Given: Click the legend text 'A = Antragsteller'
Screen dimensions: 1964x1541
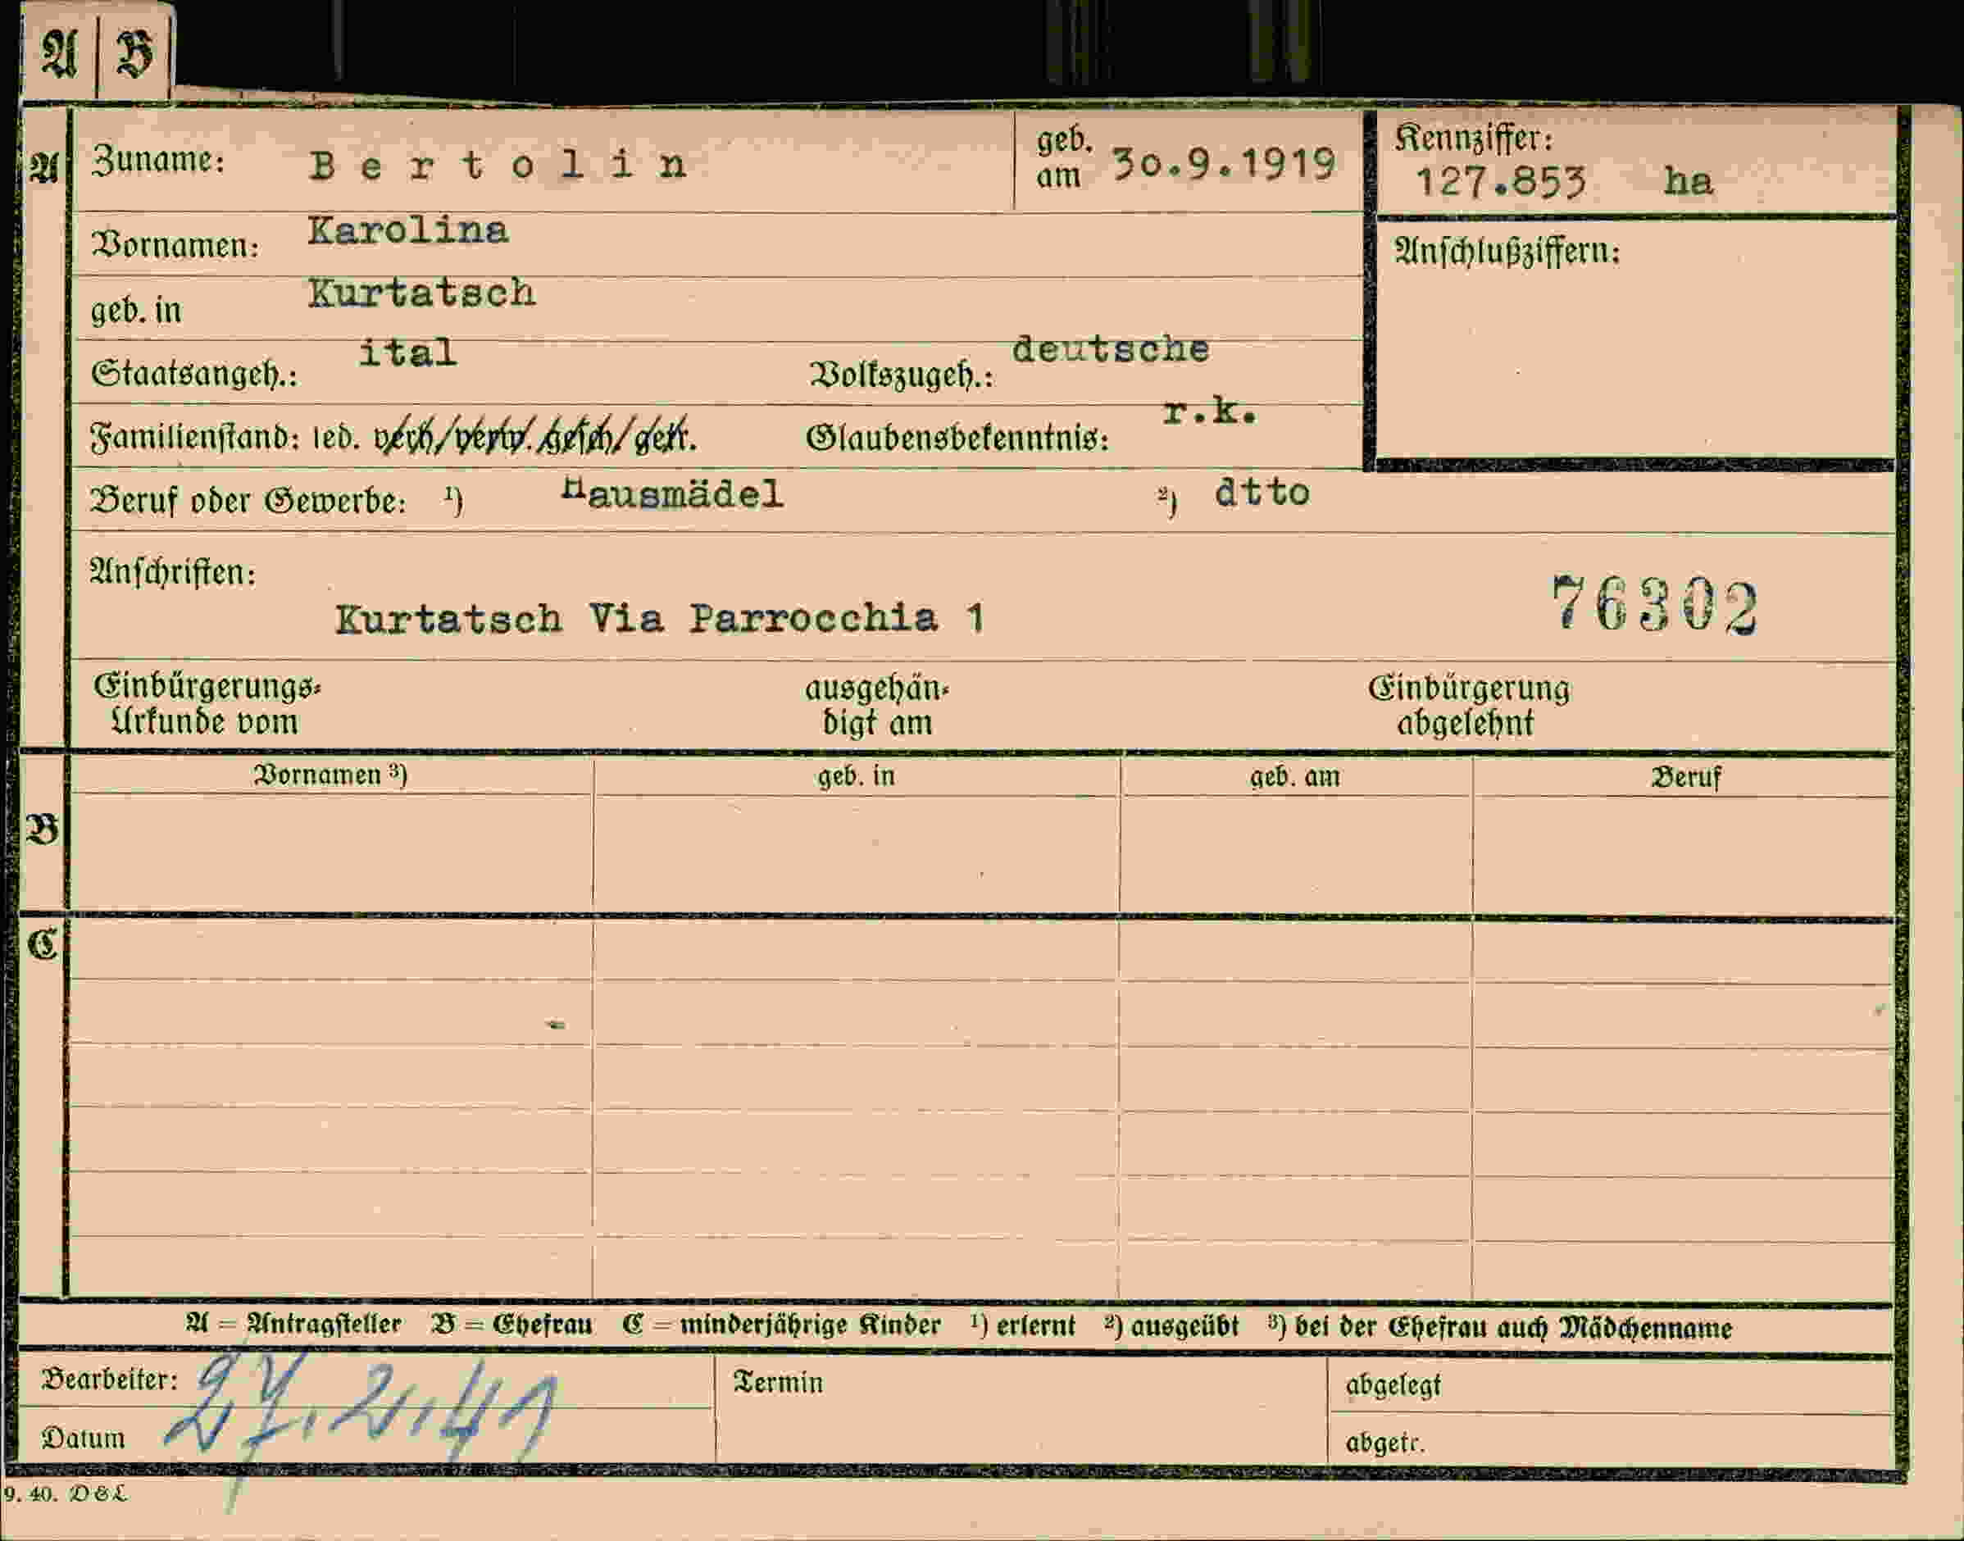Looking at the screenshot, I should point(293,1325).
